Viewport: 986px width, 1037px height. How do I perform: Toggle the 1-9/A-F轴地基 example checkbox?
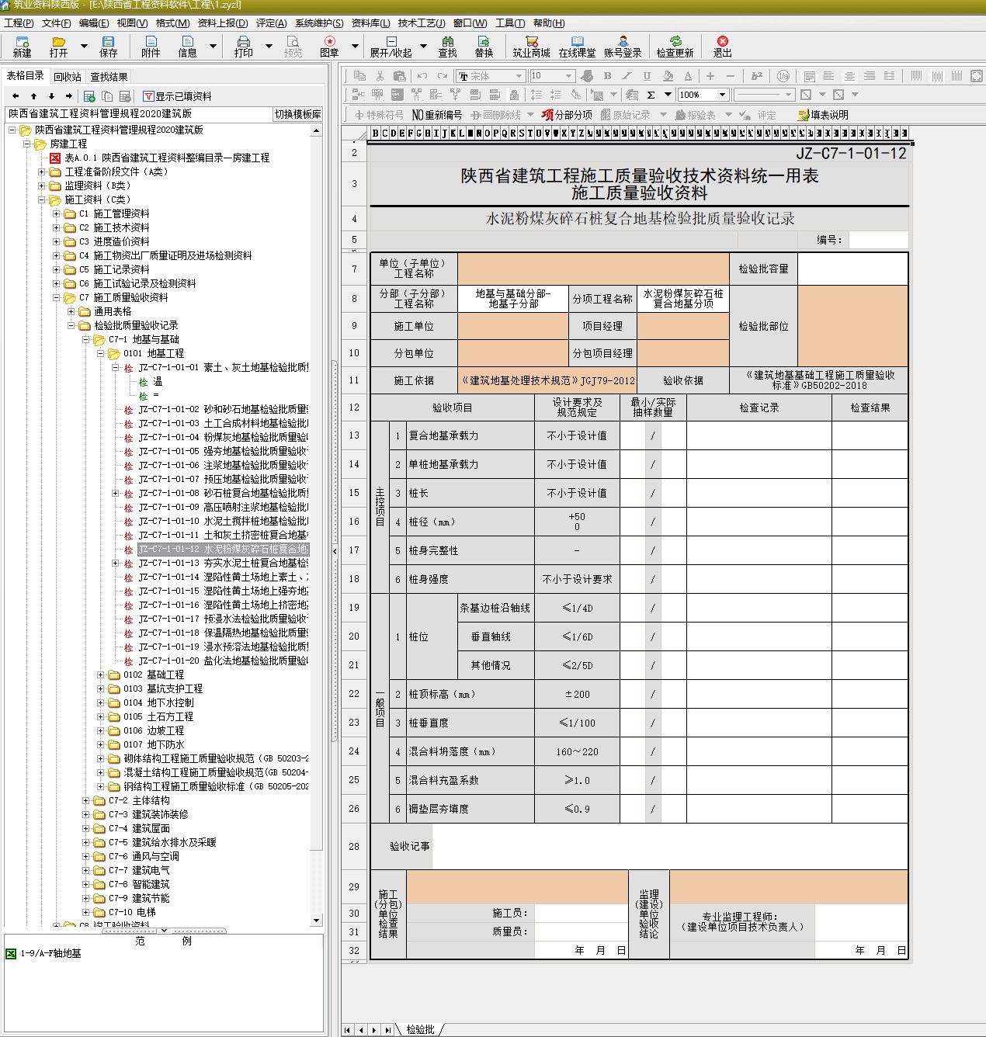click(x=11, y=953)
